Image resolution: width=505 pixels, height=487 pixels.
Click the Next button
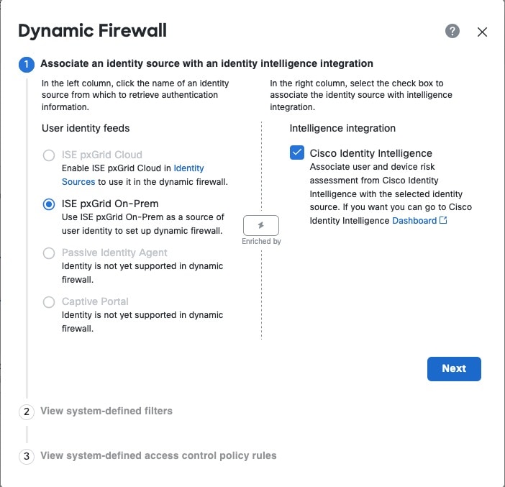pyautogui.click(x=453, y=368)
